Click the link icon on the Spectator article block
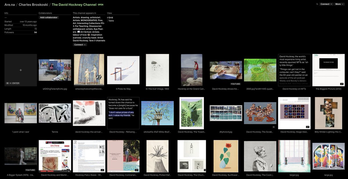 point(68,170)
